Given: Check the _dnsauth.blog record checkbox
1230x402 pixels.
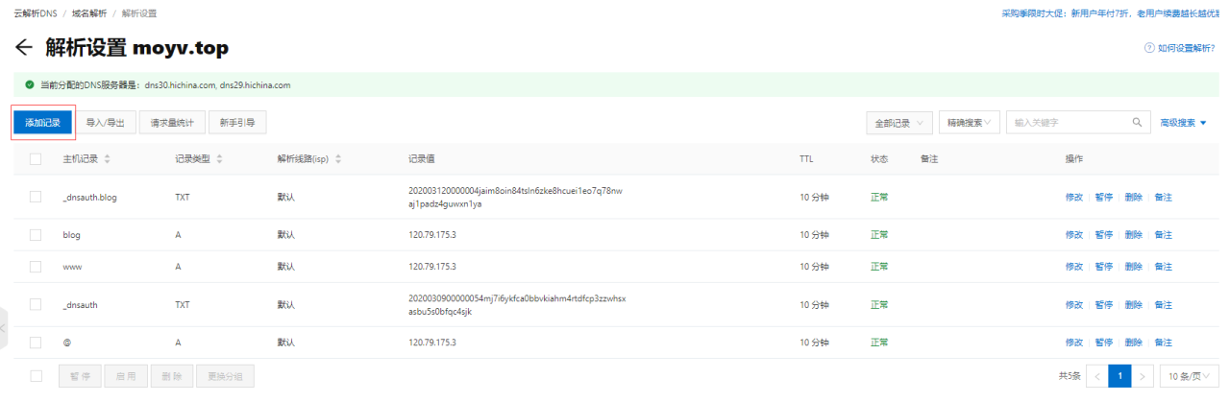Looking at the screenshot, I should coord(36,197).
